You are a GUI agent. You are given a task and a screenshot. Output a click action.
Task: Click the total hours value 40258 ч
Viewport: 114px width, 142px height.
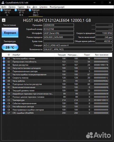(x=104, y=41)
